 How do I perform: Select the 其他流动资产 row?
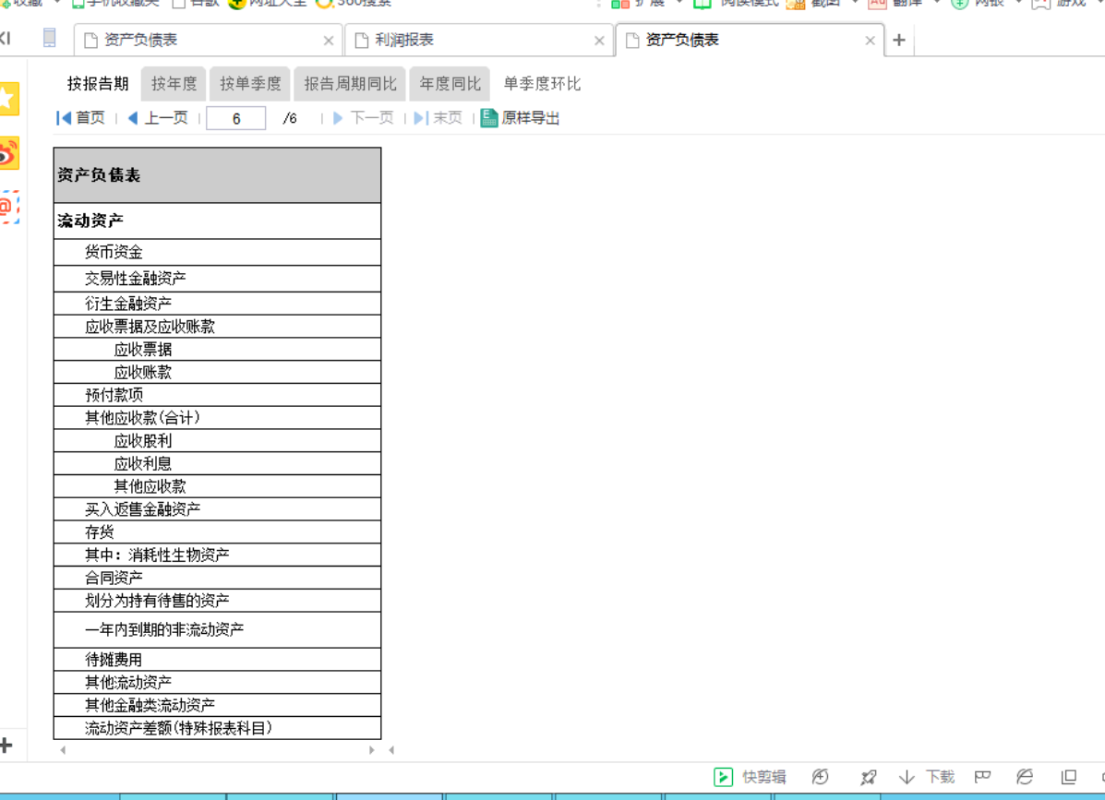pyautogui.click(x=217, y=683)
